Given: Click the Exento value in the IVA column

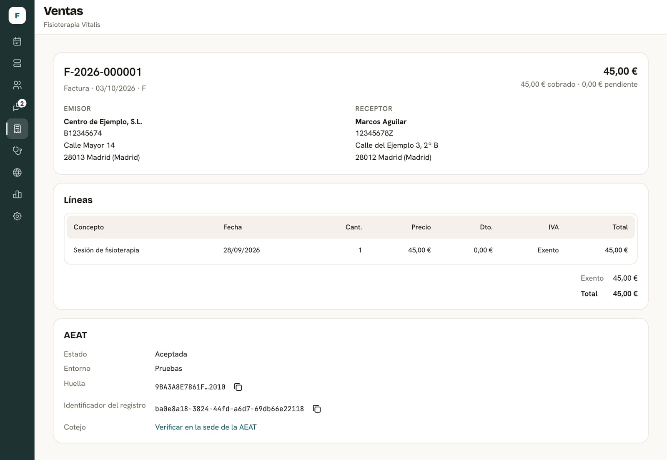Looking at the screenshot, I should (548, 250).
